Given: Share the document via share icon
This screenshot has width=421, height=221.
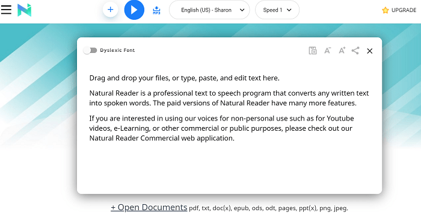Looking at the screenshot, I should (x=355, y=51).
